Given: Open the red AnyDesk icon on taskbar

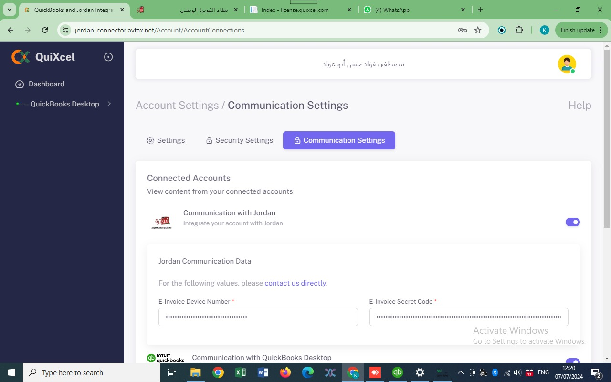Looking at the screenshot, I should 375,372.
